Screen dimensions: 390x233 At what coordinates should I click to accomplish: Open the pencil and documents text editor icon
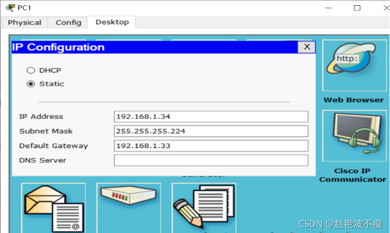(204, 208)
